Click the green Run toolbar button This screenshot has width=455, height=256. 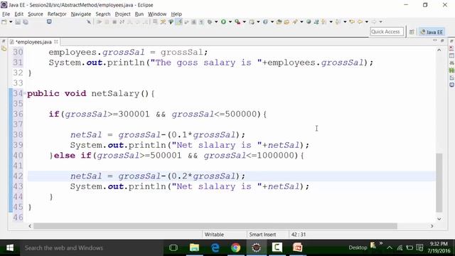click(x=223, y=22)
